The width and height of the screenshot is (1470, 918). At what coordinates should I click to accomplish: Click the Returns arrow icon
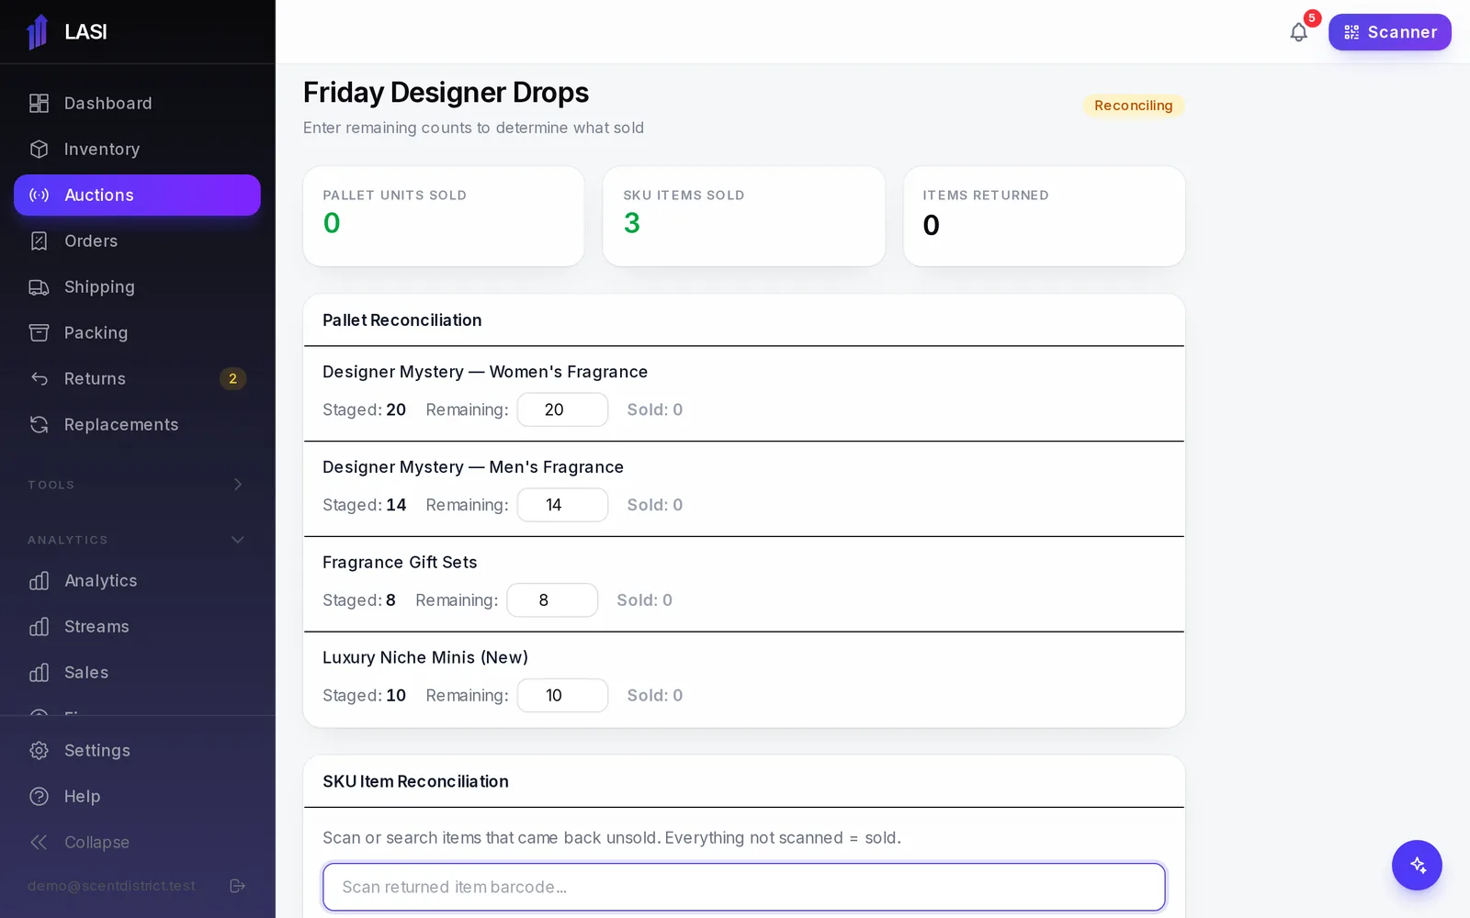(x=39, y=378)
